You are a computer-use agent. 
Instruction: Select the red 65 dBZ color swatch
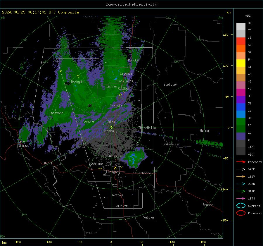click(x=241, y=41)
